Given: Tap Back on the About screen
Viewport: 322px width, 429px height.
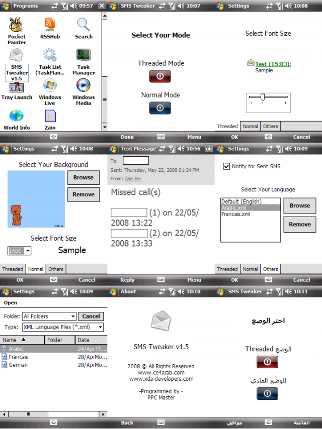Looking at the screenshot, I should 127,422.
